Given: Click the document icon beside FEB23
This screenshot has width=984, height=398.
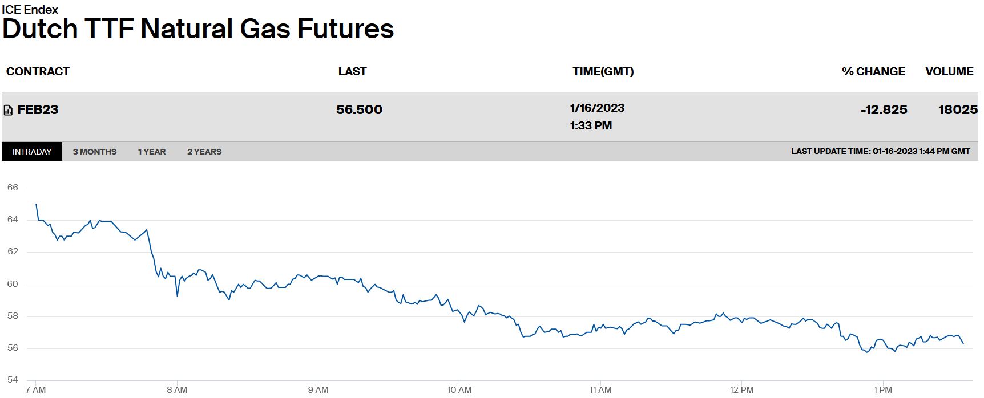Looking at the screenshot, I should 8,110.
